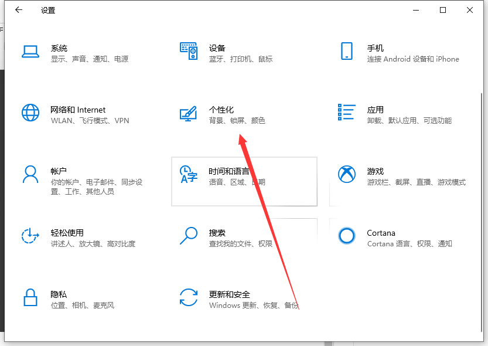The image size is (488, 346).
Task: Click Cortana title
Action: (381, 233)
